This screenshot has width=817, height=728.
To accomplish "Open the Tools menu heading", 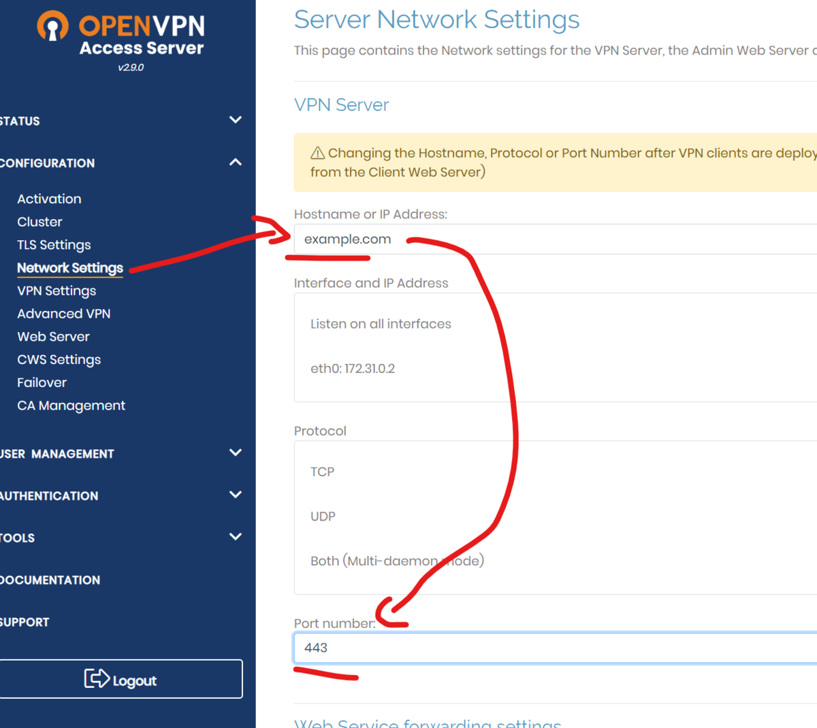I will [x=17, y=538].
